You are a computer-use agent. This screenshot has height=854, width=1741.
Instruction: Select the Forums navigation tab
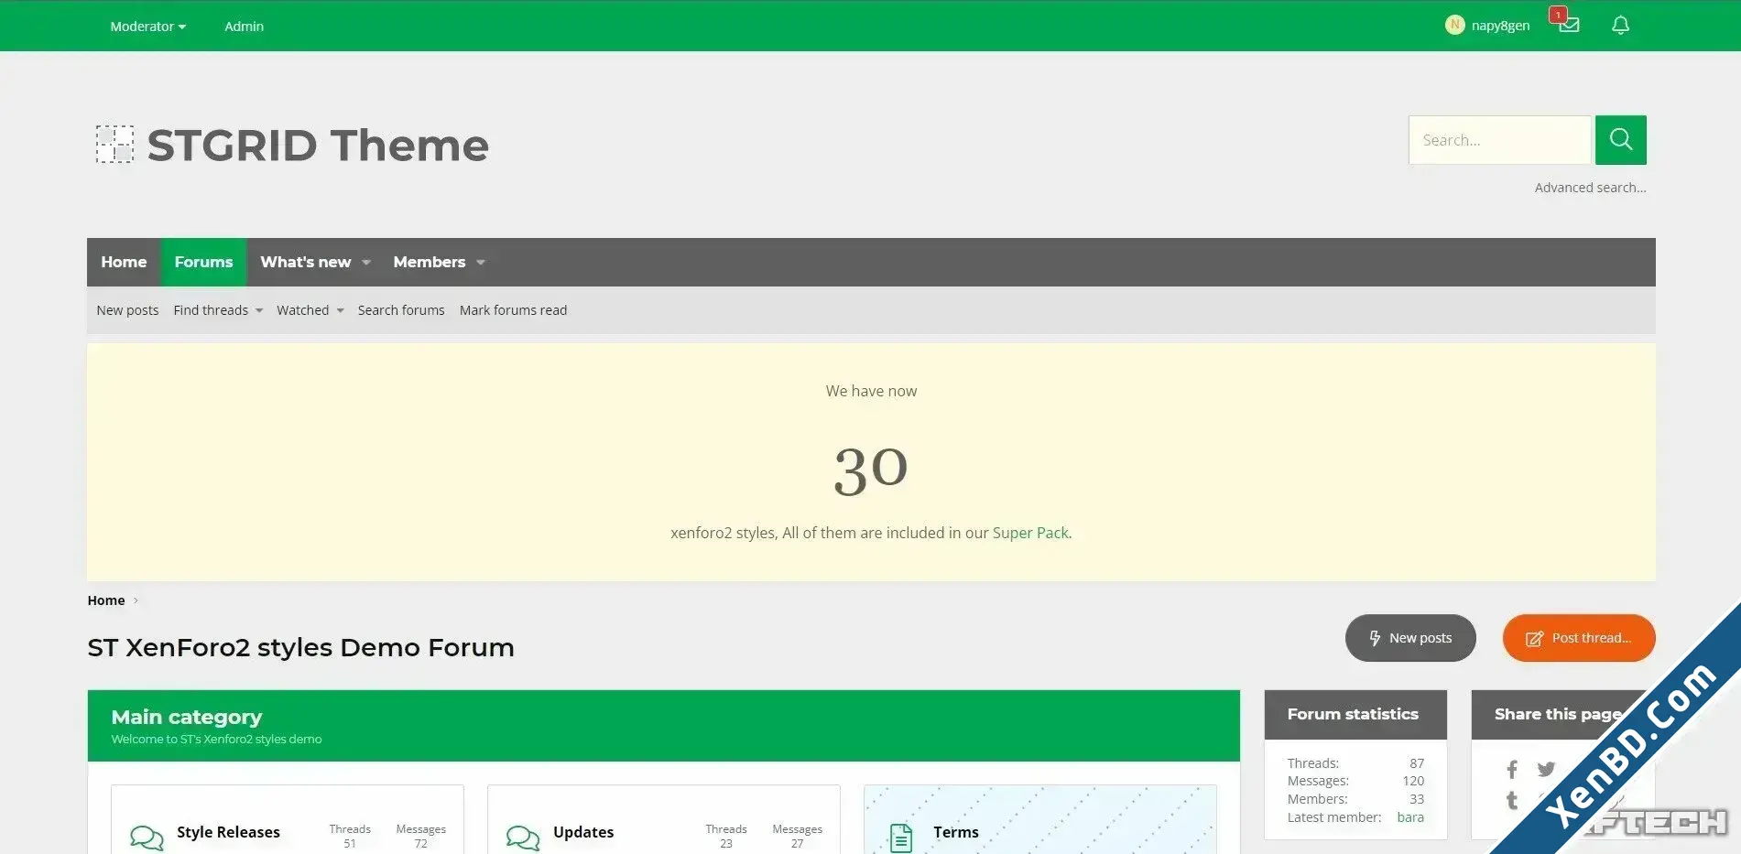pyautogui.click(x=203, y=262)
